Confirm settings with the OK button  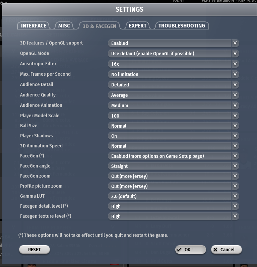(x=190, y=250)
